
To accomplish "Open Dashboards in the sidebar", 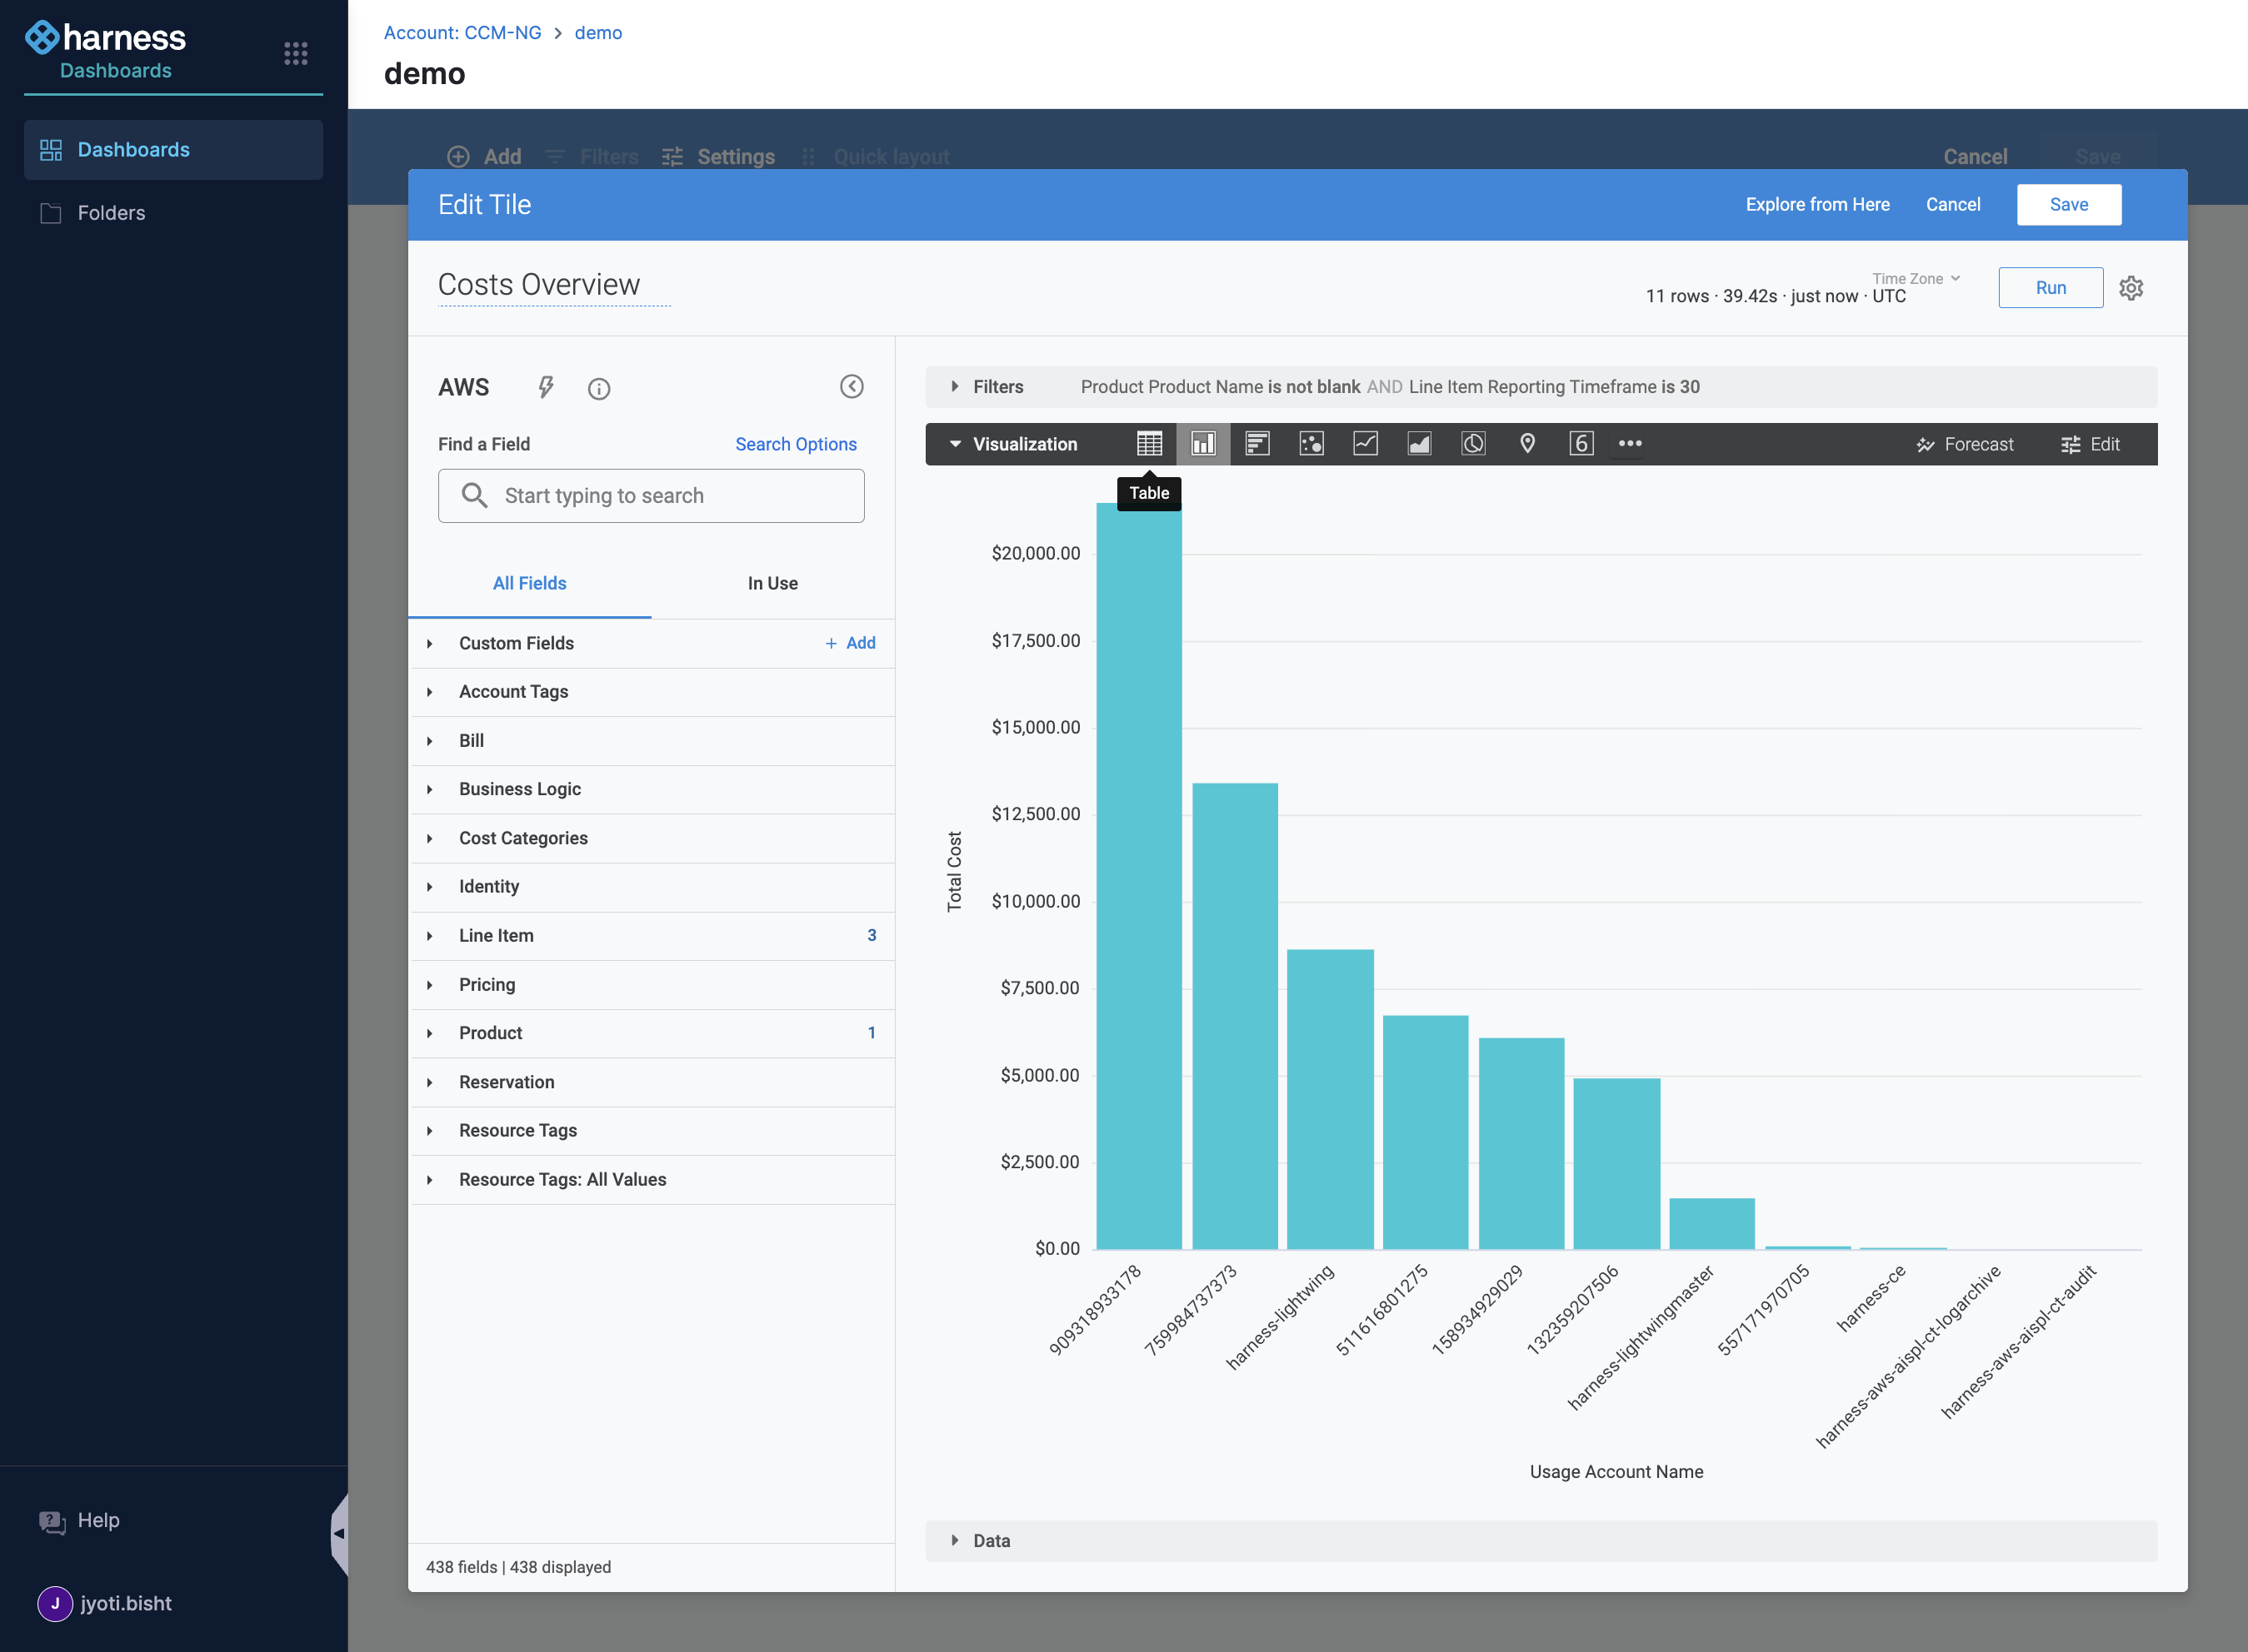I will (173, 150).
